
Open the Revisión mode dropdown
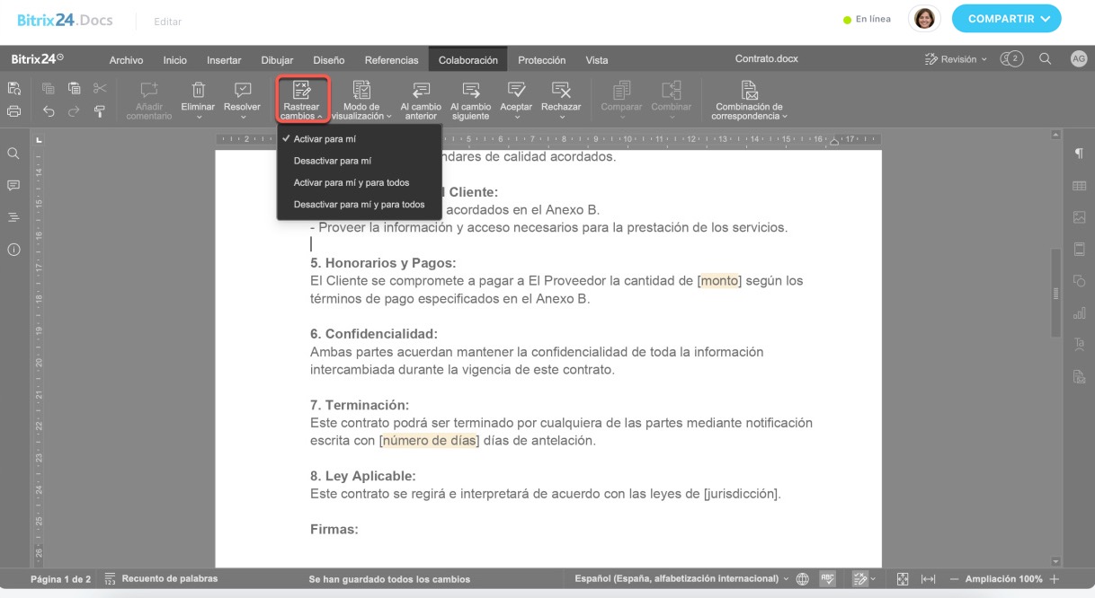tap(956, 59)
